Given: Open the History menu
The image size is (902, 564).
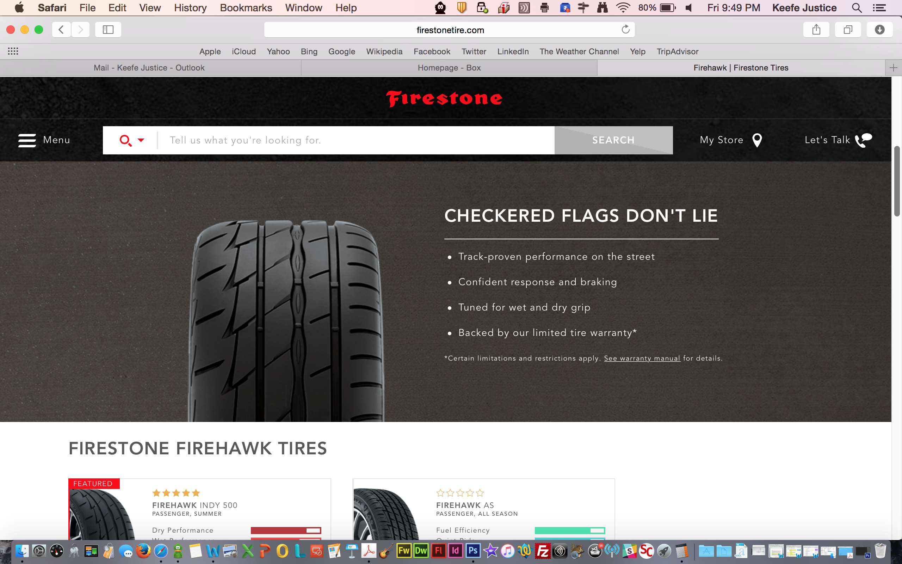Looking at the screenshot, I should click(190, 8).
